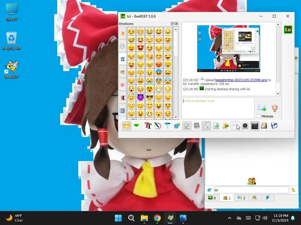Switch to the groups tab in main window
The image size is (301, 225).
click(255, 198)
